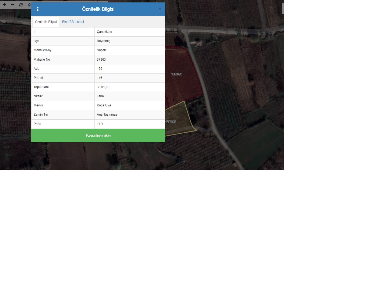Select the Öznitelik Bilgisi tab
The width and height of the screenshot is (388, 291).
coord(46,22)
